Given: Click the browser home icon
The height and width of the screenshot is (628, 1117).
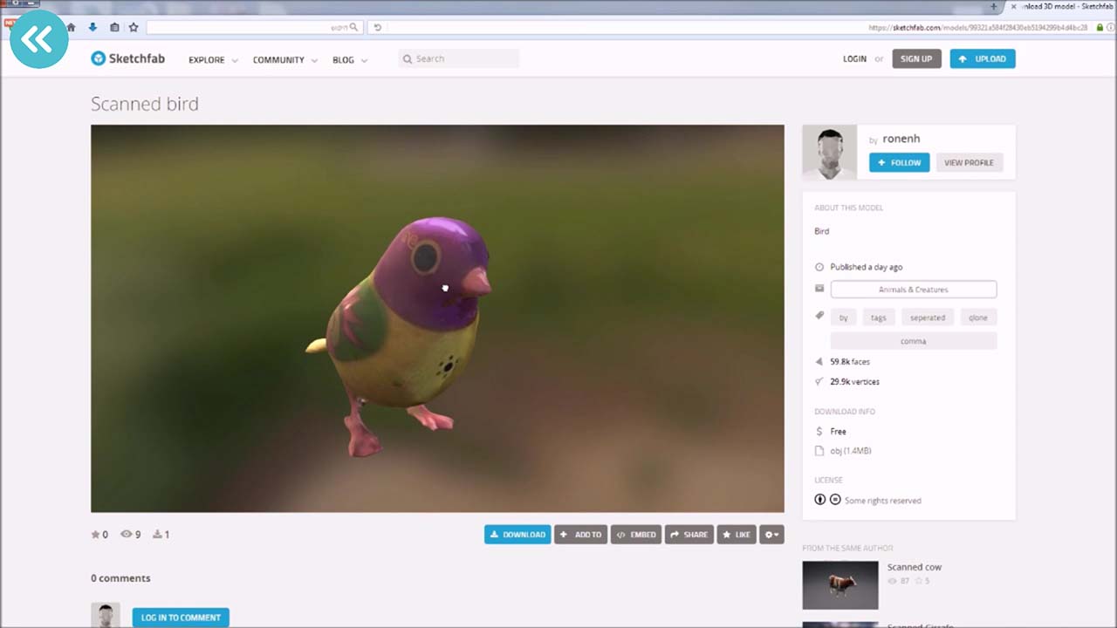Looking at the screenshot, I should pos(72,27).
